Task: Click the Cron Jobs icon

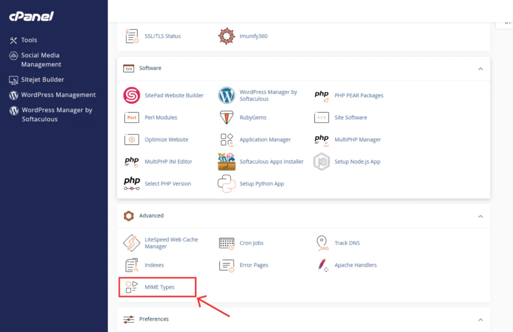Action: (226, 243)
